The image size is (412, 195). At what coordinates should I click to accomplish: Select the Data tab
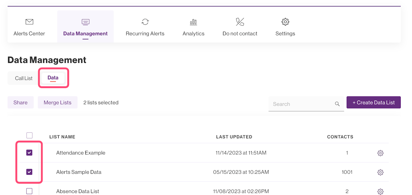point(53,78)
